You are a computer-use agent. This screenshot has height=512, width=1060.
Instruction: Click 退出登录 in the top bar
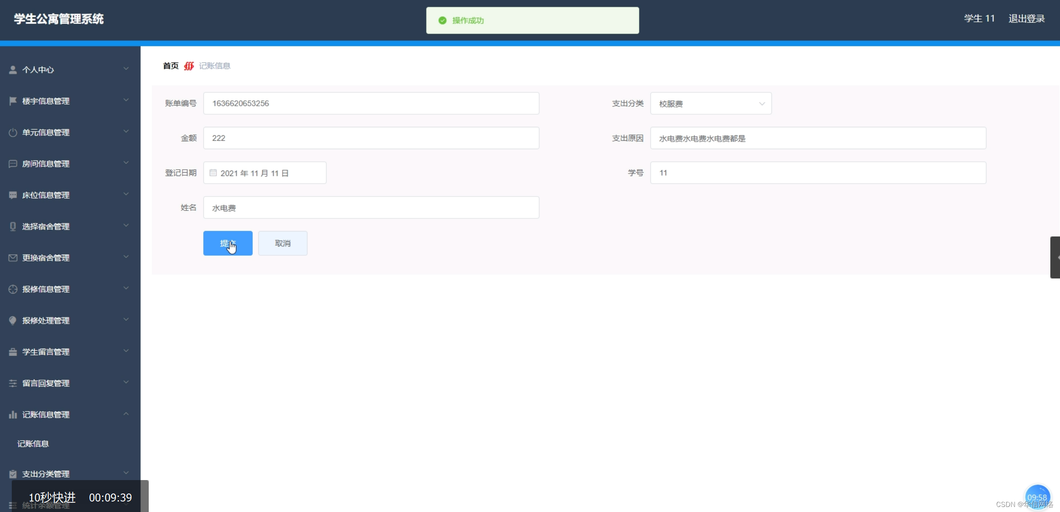coord(1027,18)
